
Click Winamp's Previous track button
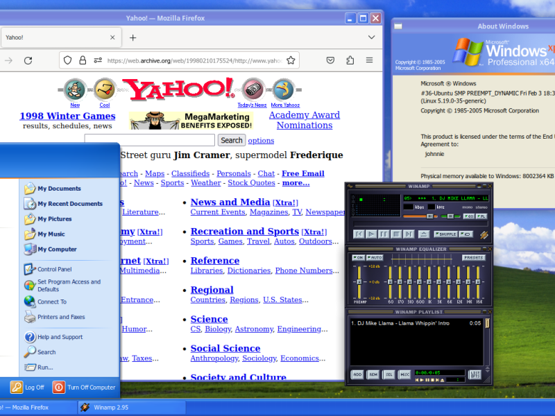point(359,234)
